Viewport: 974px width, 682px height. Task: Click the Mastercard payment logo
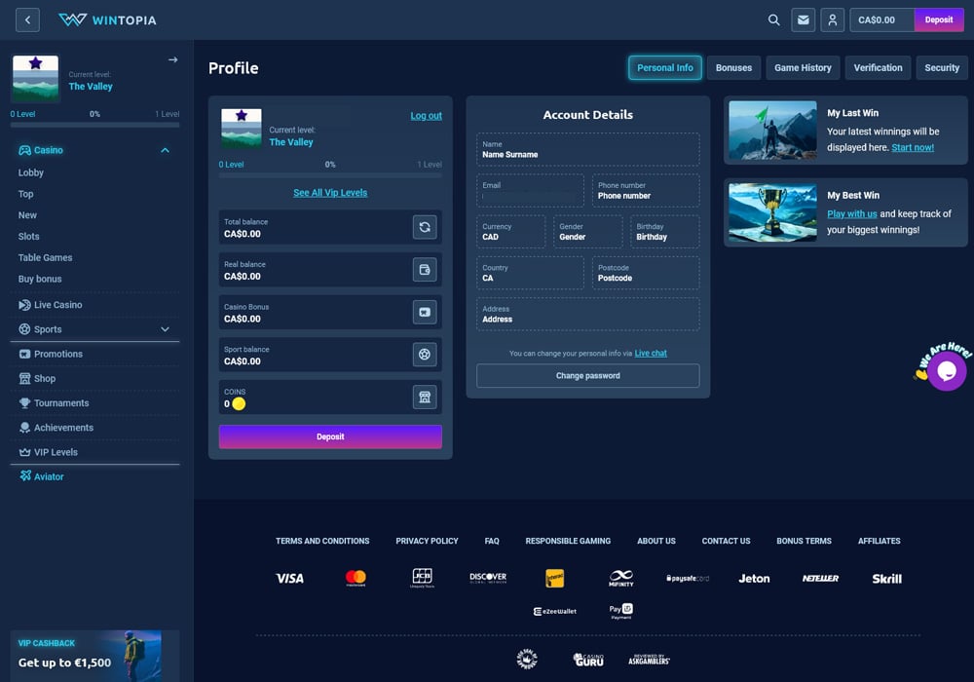(x=356, y=579)
